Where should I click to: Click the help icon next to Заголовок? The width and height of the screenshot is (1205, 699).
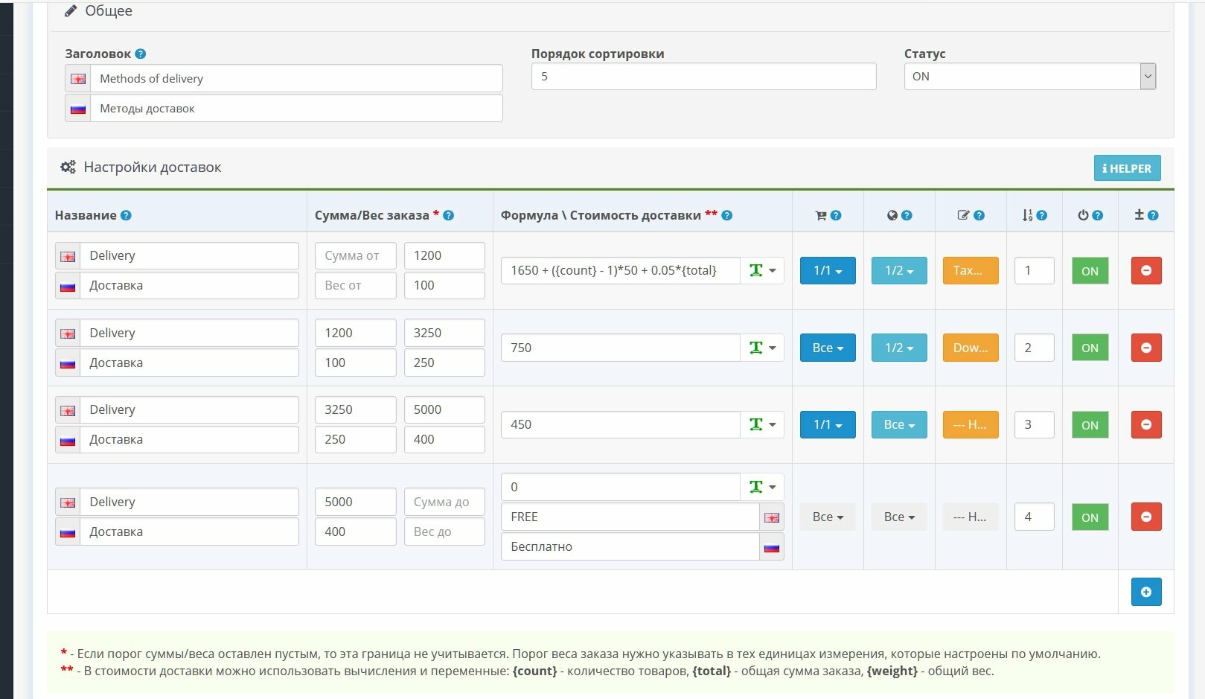[141, 54]
